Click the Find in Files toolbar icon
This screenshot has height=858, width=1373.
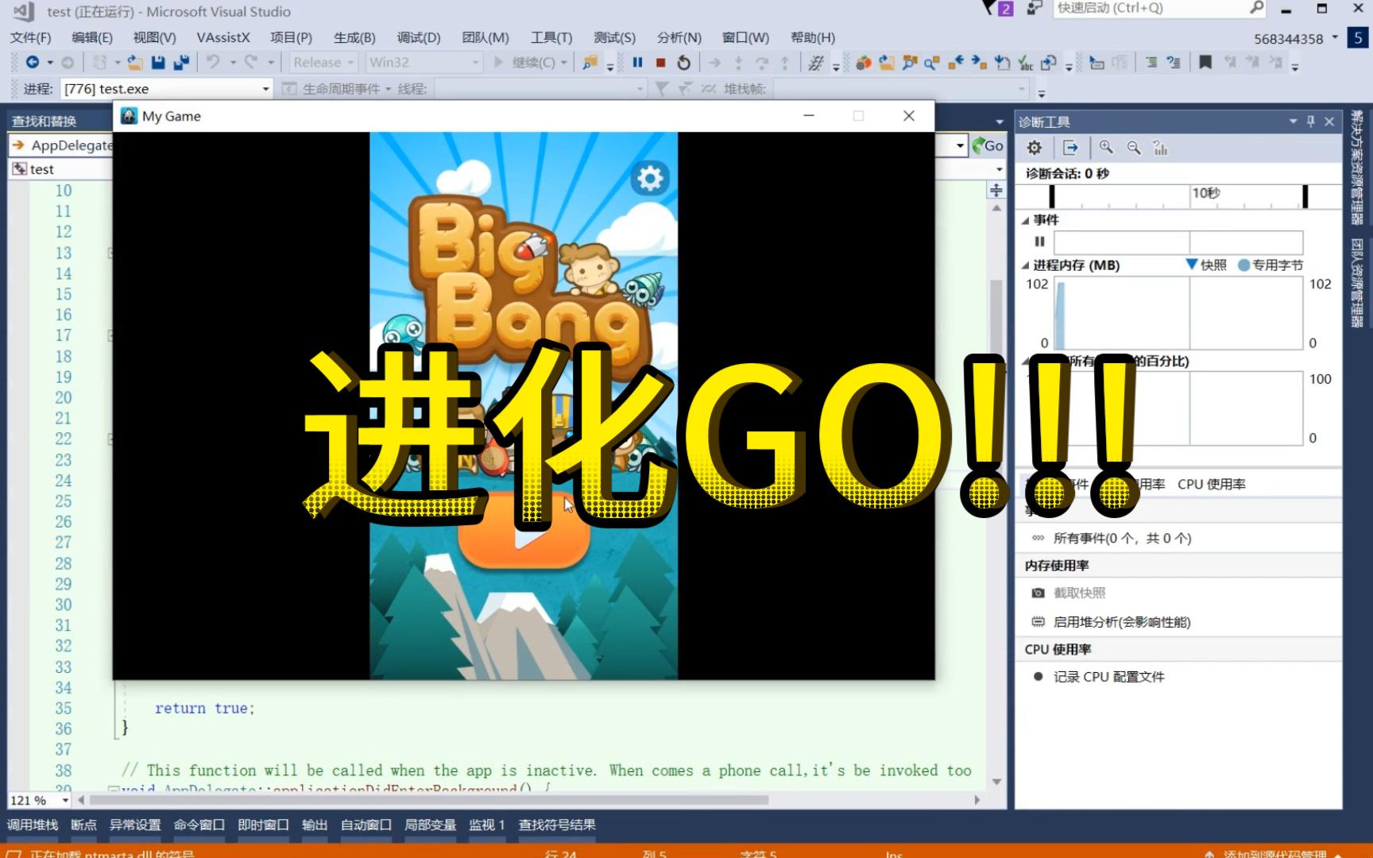point(590,62)
